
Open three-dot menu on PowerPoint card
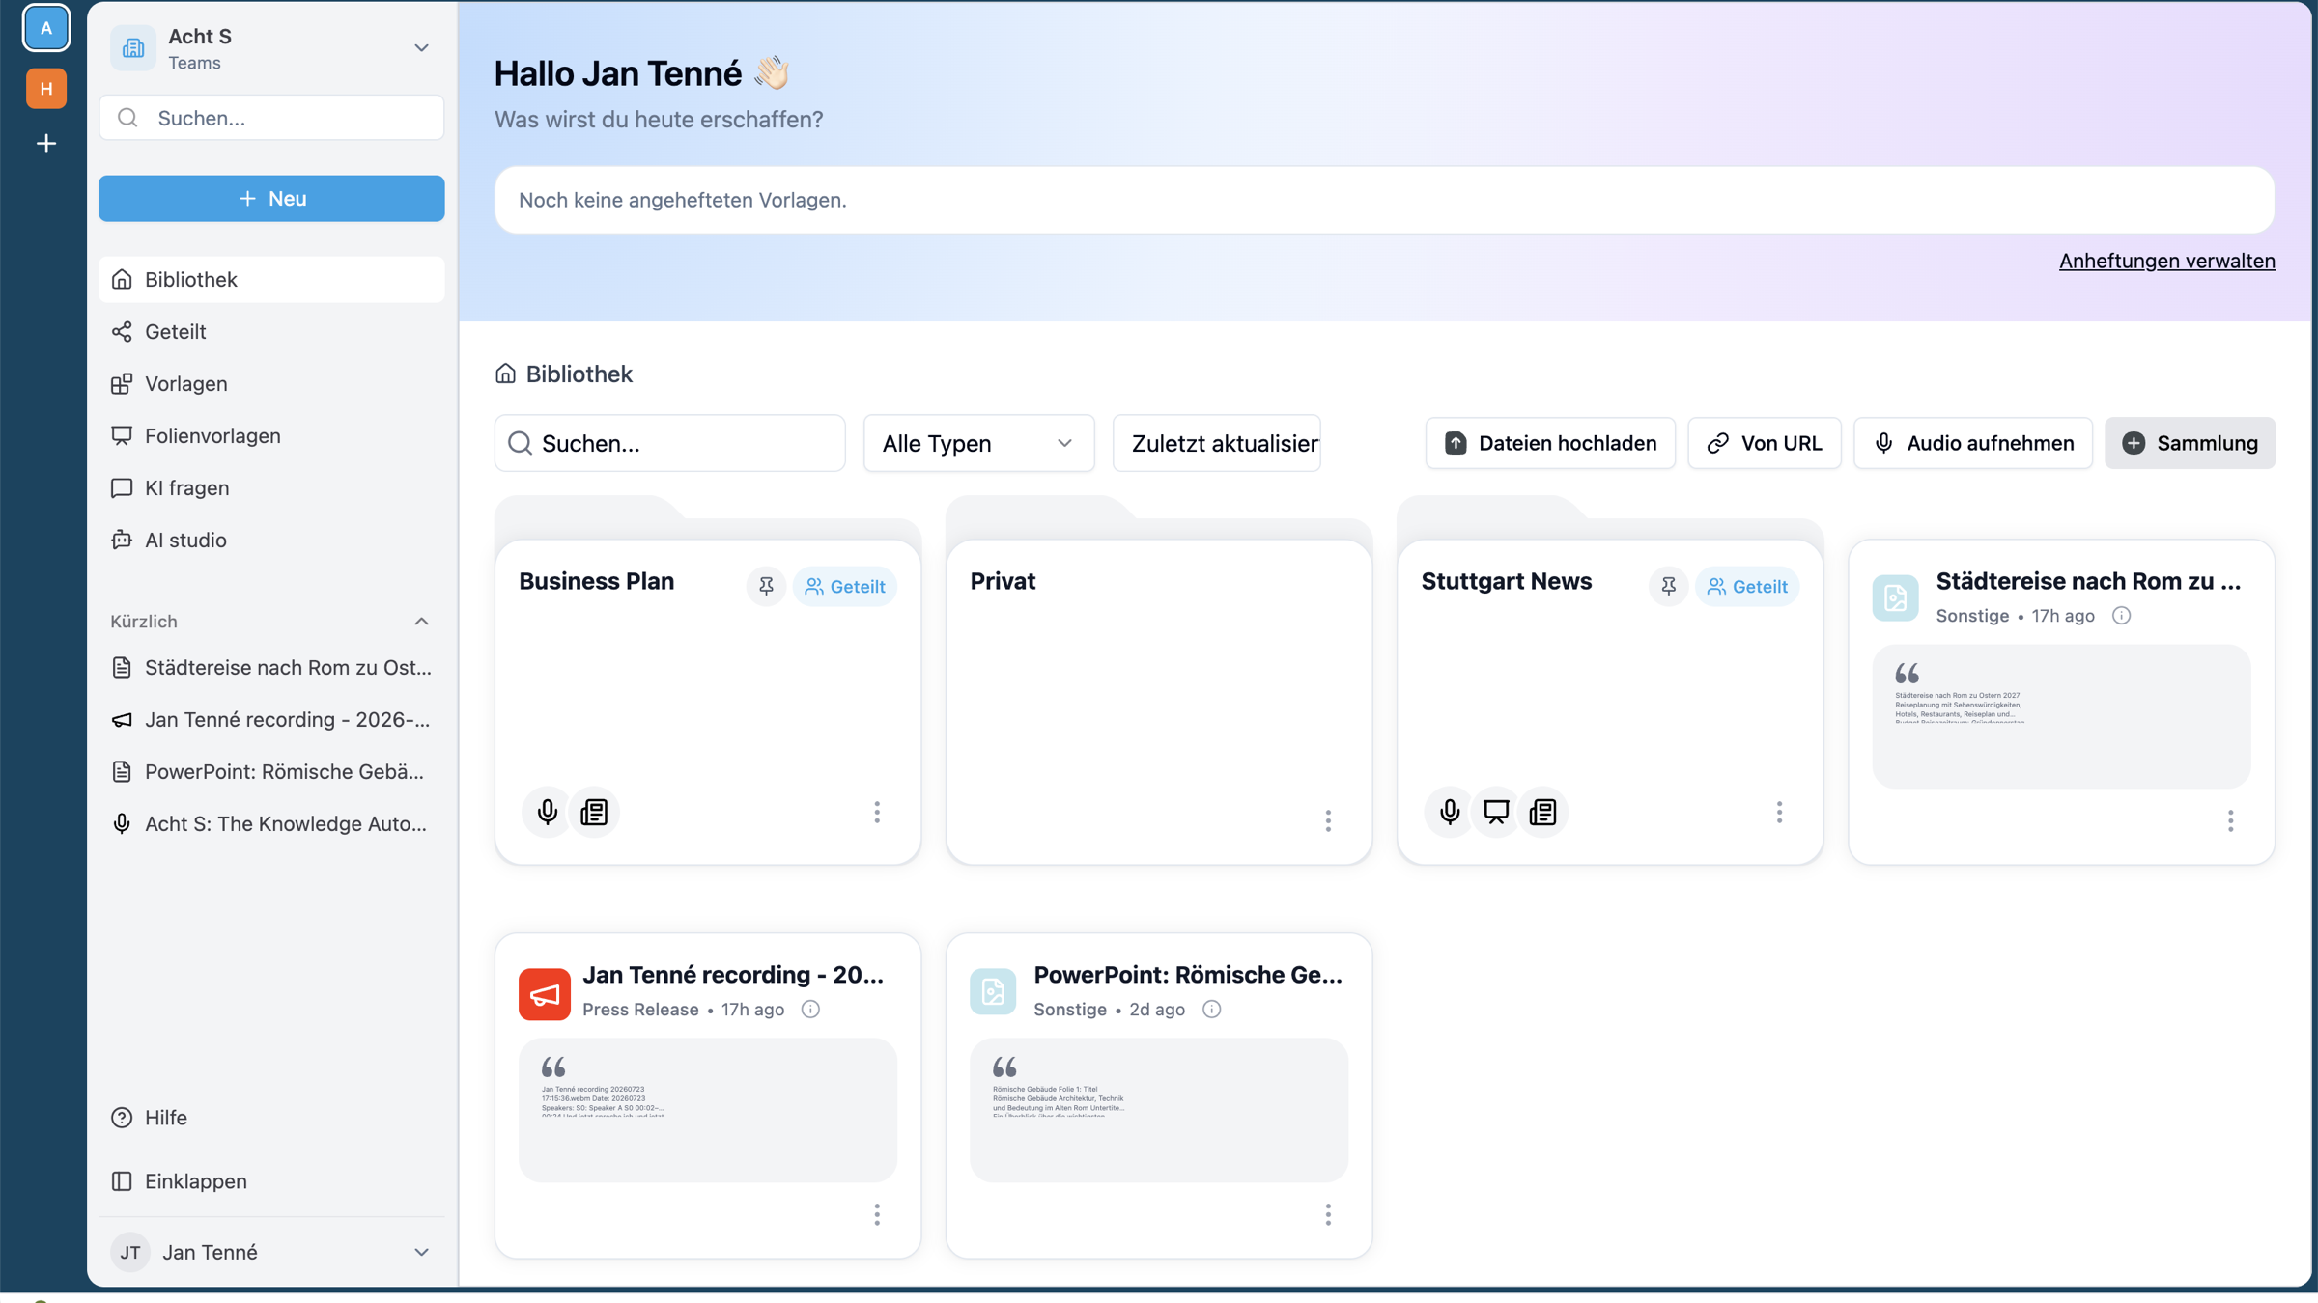(x=1328, y=1214)
